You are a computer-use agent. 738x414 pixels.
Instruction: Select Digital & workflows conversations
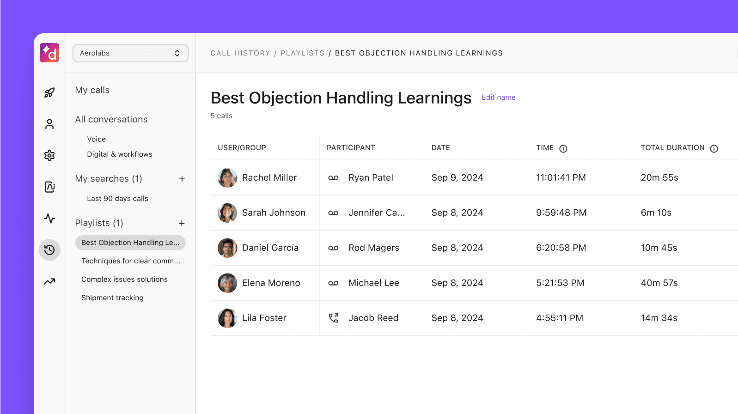click(119, 154)
